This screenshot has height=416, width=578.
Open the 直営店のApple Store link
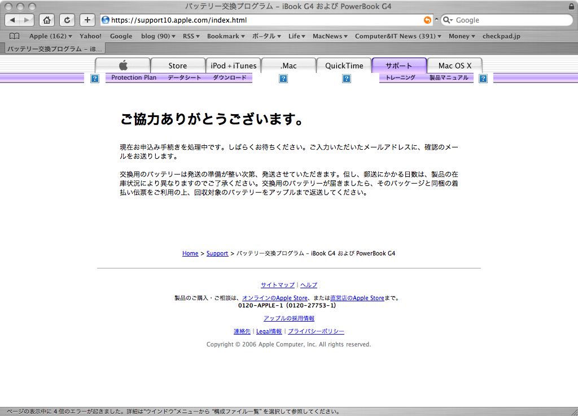[x=357, y=298]
